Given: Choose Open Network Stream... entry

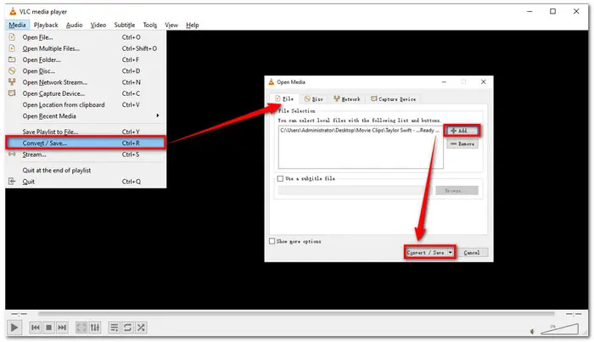Looking at the screenshot, I should pyautogui.click(x=86, y=82).
